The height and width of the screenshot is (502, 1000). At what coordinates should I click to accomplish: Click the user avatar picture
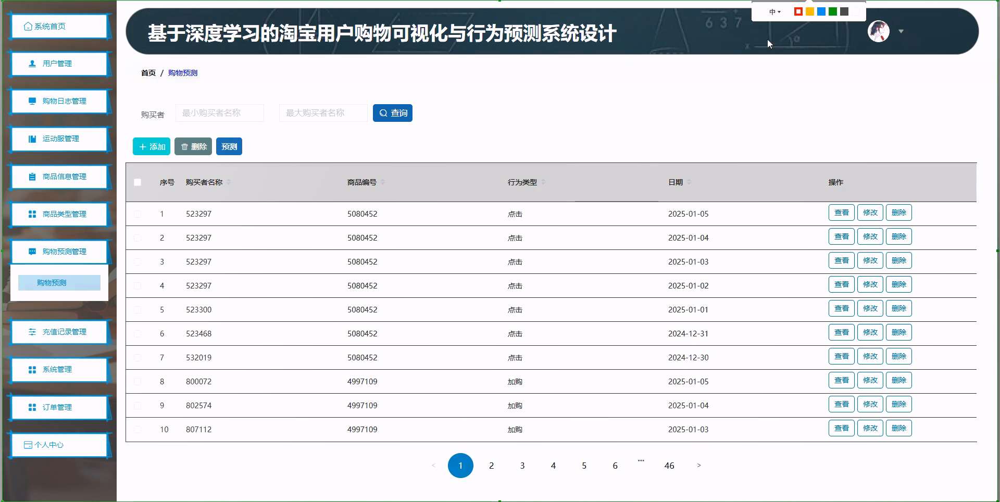tap(878, 31)
